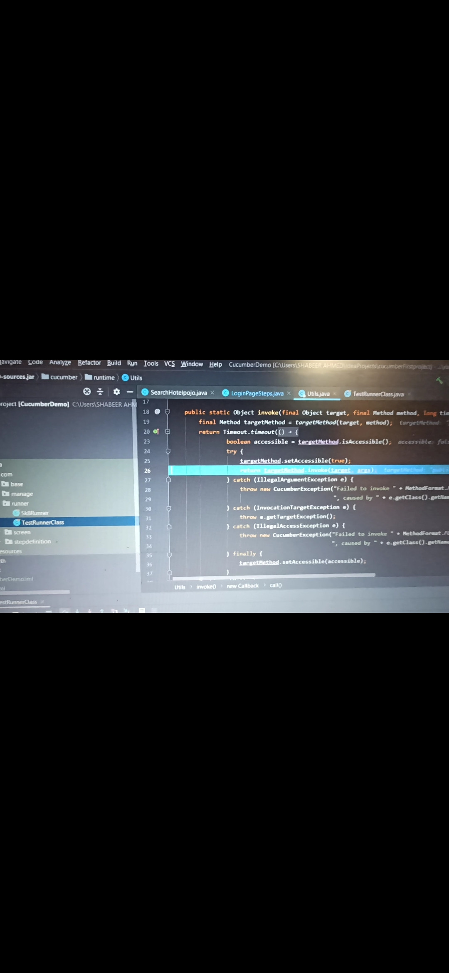Close the Utils.java tab

(335, 393)
